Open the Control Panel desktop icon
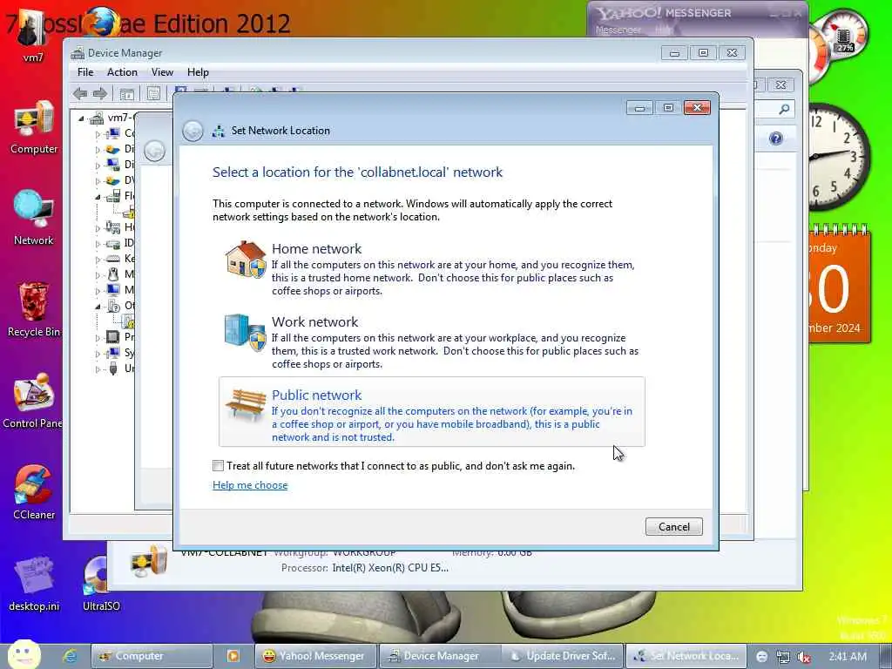Screen dimensions: 892x669 pyautogui.click(x=32, y=401)
